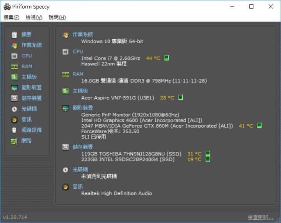Click the CPU chip icon in main panel
The width and height of the screenshot is (281, 223).
(66, 52)
